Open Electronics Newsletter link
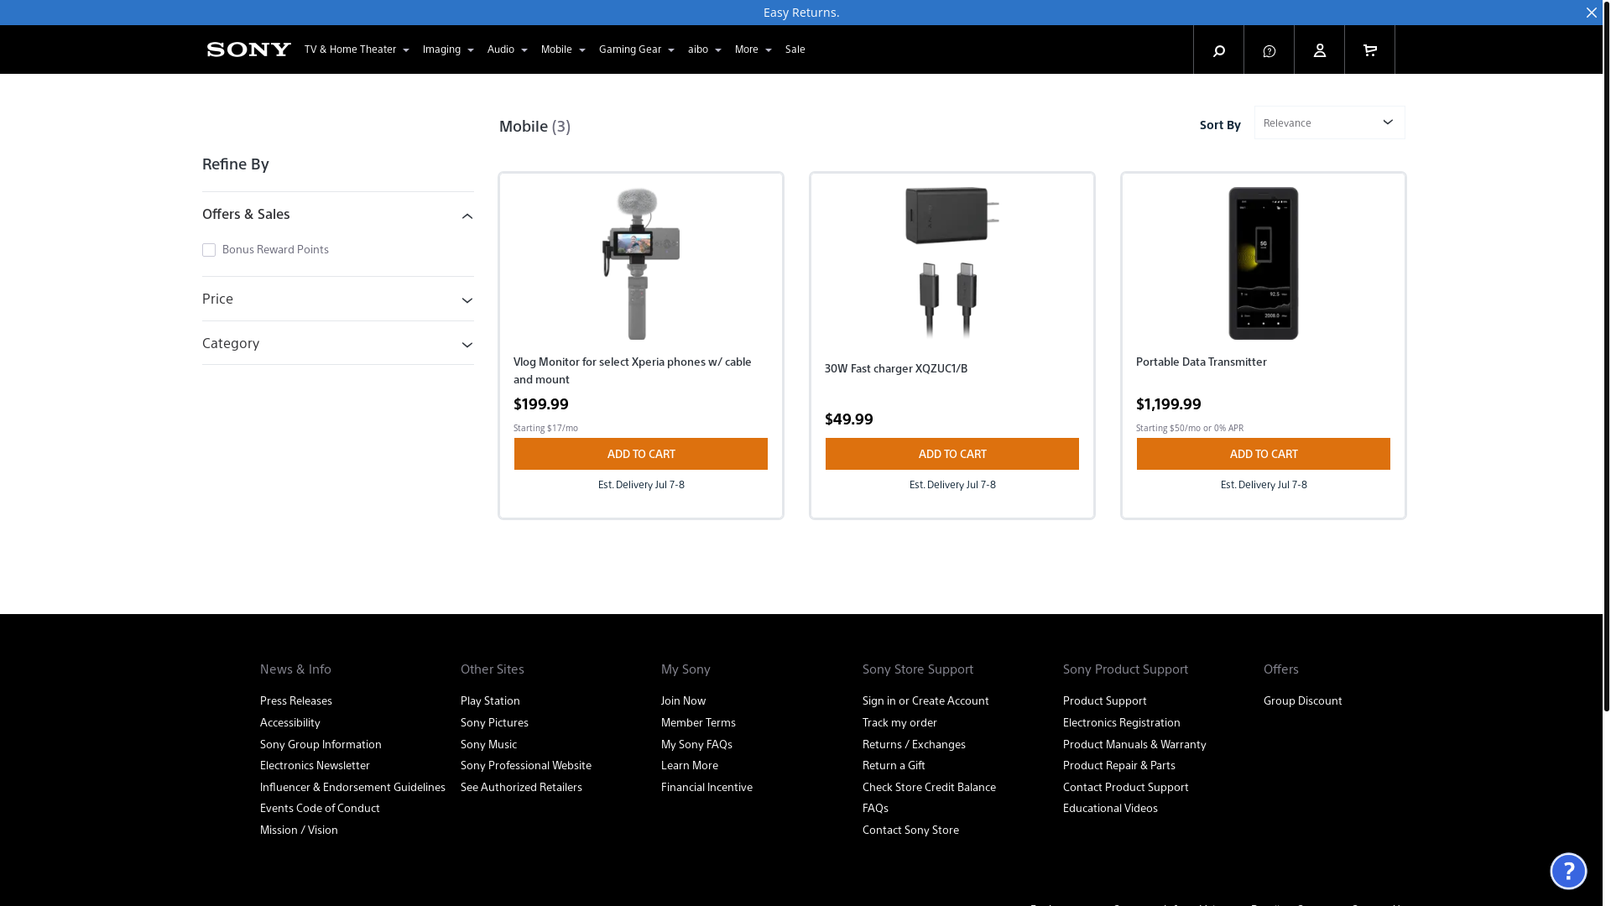Image resolution: width=1611 pixels, height=906 pixels. pos(315,766)
